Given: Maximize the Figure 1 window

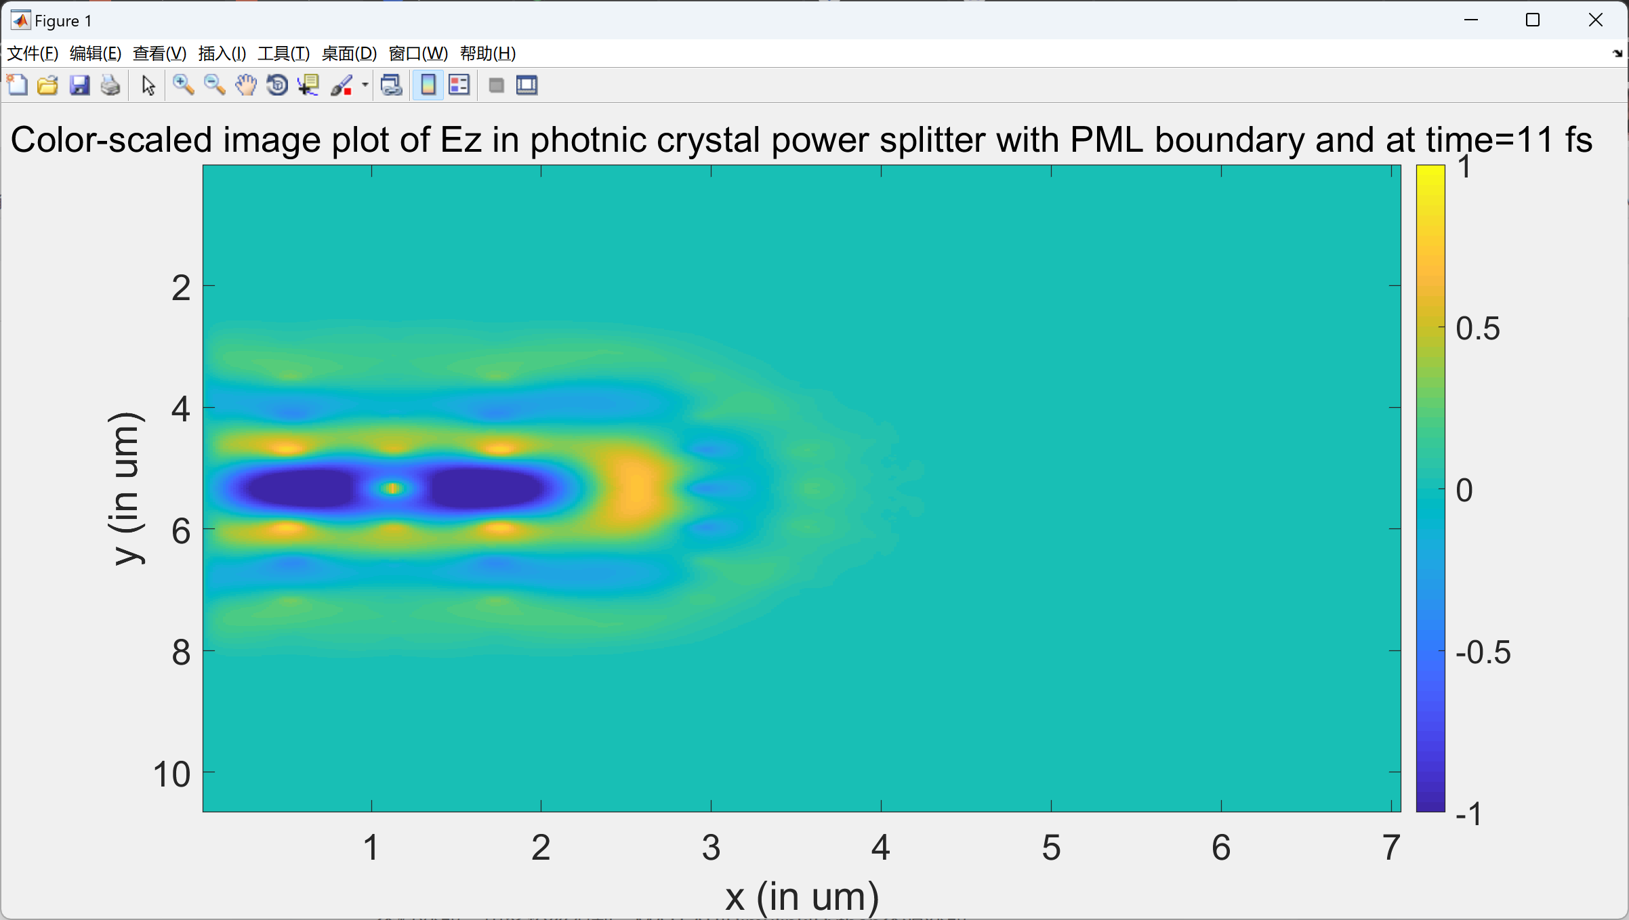Looking at the screenshot, I should tap(1533, 20).
